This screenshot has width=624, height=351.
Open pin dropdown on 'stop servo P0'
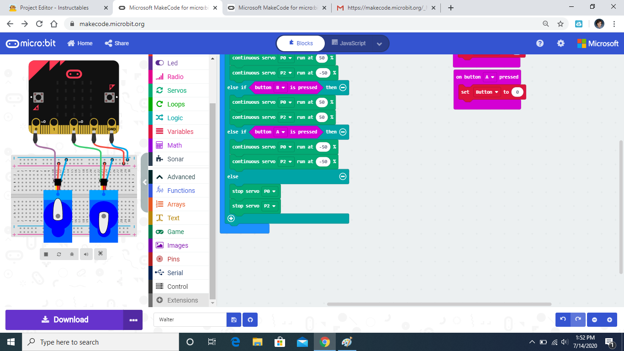270,191
